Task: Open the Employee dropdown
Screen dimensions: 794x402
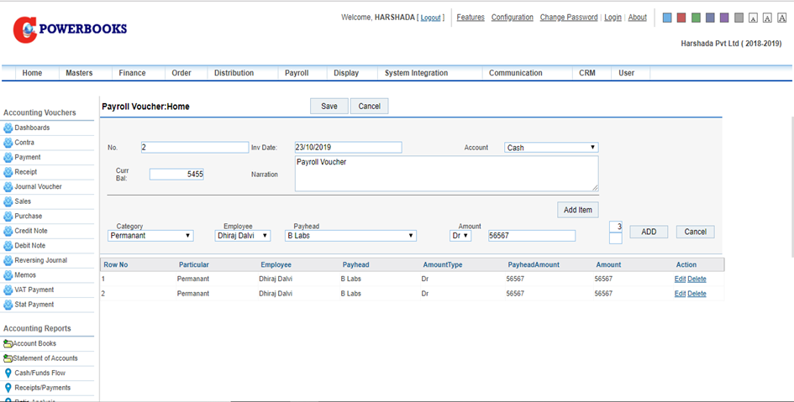Action: [242, 236]
